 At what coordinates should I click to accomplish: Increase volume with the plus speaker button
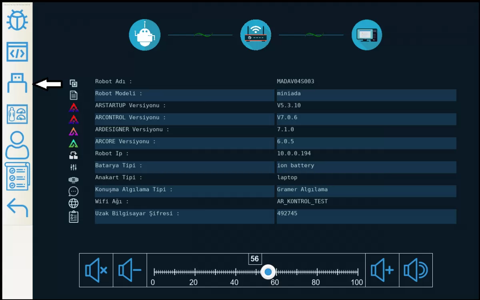pyautogui.click(x=382, y=270)
